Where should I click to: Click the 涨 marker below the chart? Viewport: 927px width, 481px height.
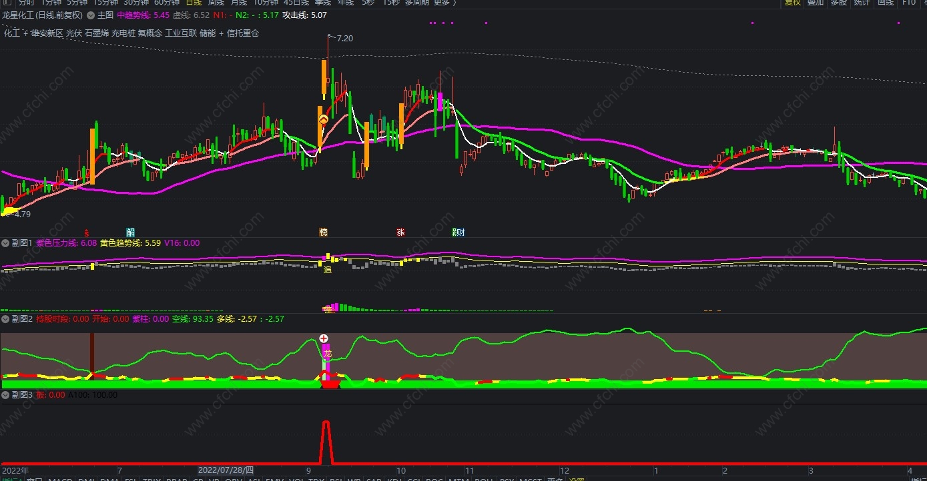click(401, 233)
